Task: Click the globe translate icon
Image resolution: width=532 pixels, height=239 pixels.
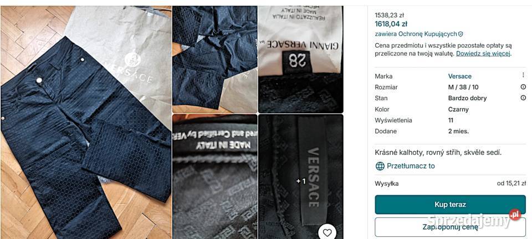Action: click(x=380, y=166)
